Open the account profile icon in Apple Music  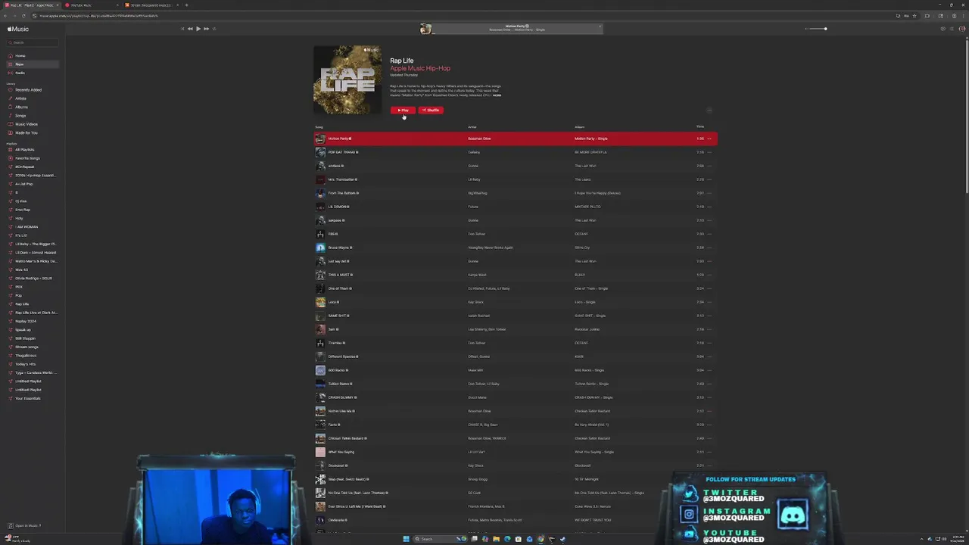coord(962,29)
